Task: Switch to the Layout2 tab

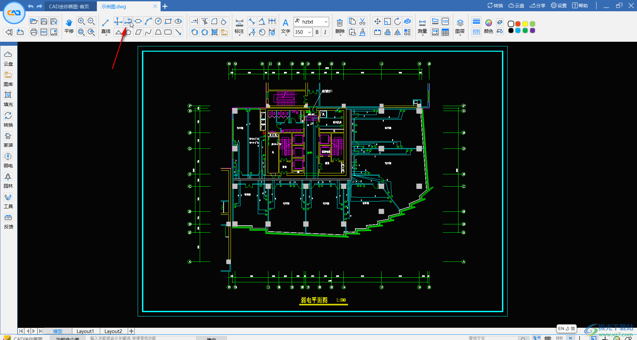Action: click(x=113, y=331)
